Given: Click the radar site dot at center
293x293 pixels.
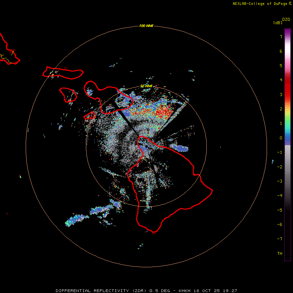Looking at the screenshot, I should (x=146, y=146).
